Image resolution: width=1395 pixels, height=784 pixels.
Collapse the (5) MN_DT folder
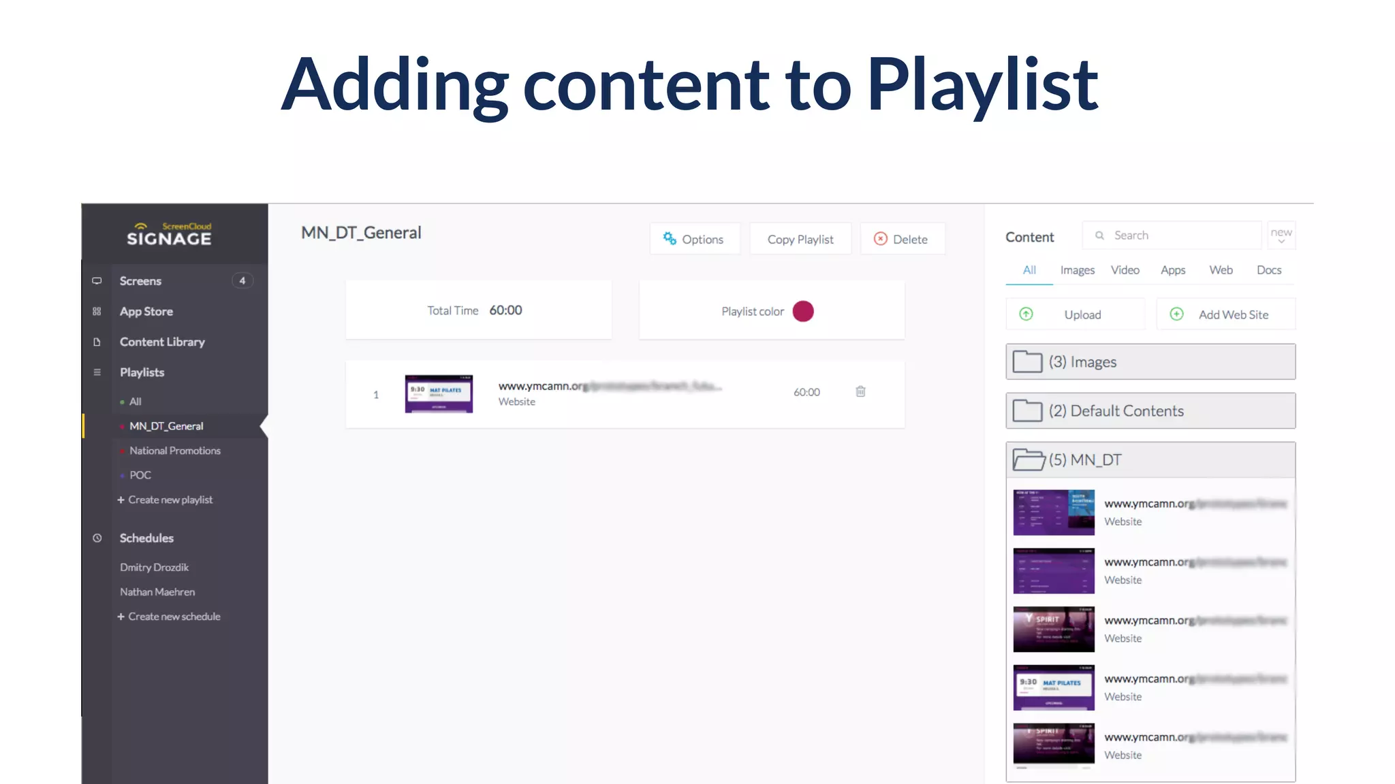click(1150, 460)
